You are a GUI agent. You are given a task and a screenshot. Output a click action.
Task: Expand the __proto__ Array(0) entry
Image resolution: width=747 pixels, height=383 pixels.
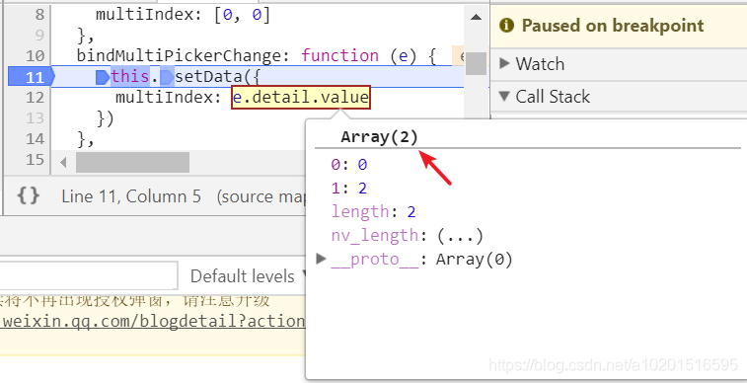pos(321,259)
